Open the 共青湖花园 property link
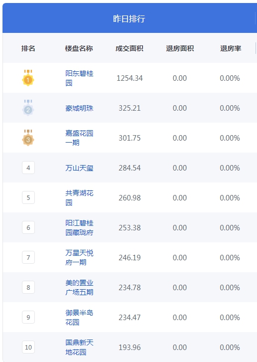This screenshot has height=362, width=257. pos(79,197)
